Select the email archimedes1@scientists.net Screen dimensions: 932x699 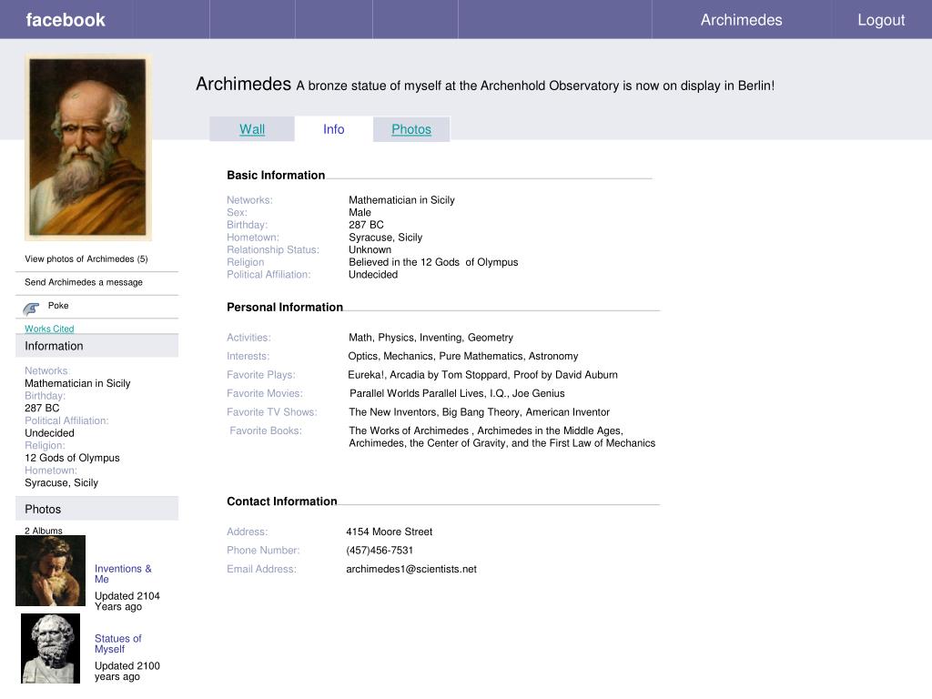point(411,569)
